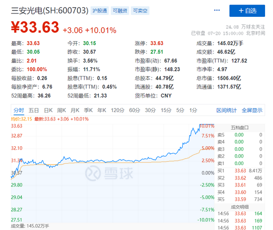This screenshot has width=273, height=230.
Task: Open the three-dot more options menu
Action: (217, 10)
